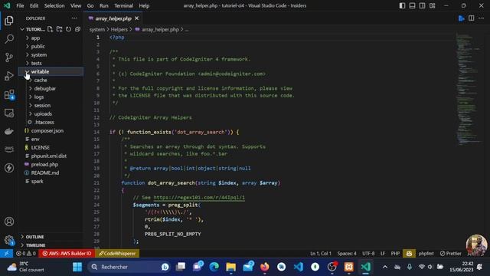Open the Edit menu
The width and height of the screenshot is (490, 276).
pyautogui.click(x=34, y=5)
